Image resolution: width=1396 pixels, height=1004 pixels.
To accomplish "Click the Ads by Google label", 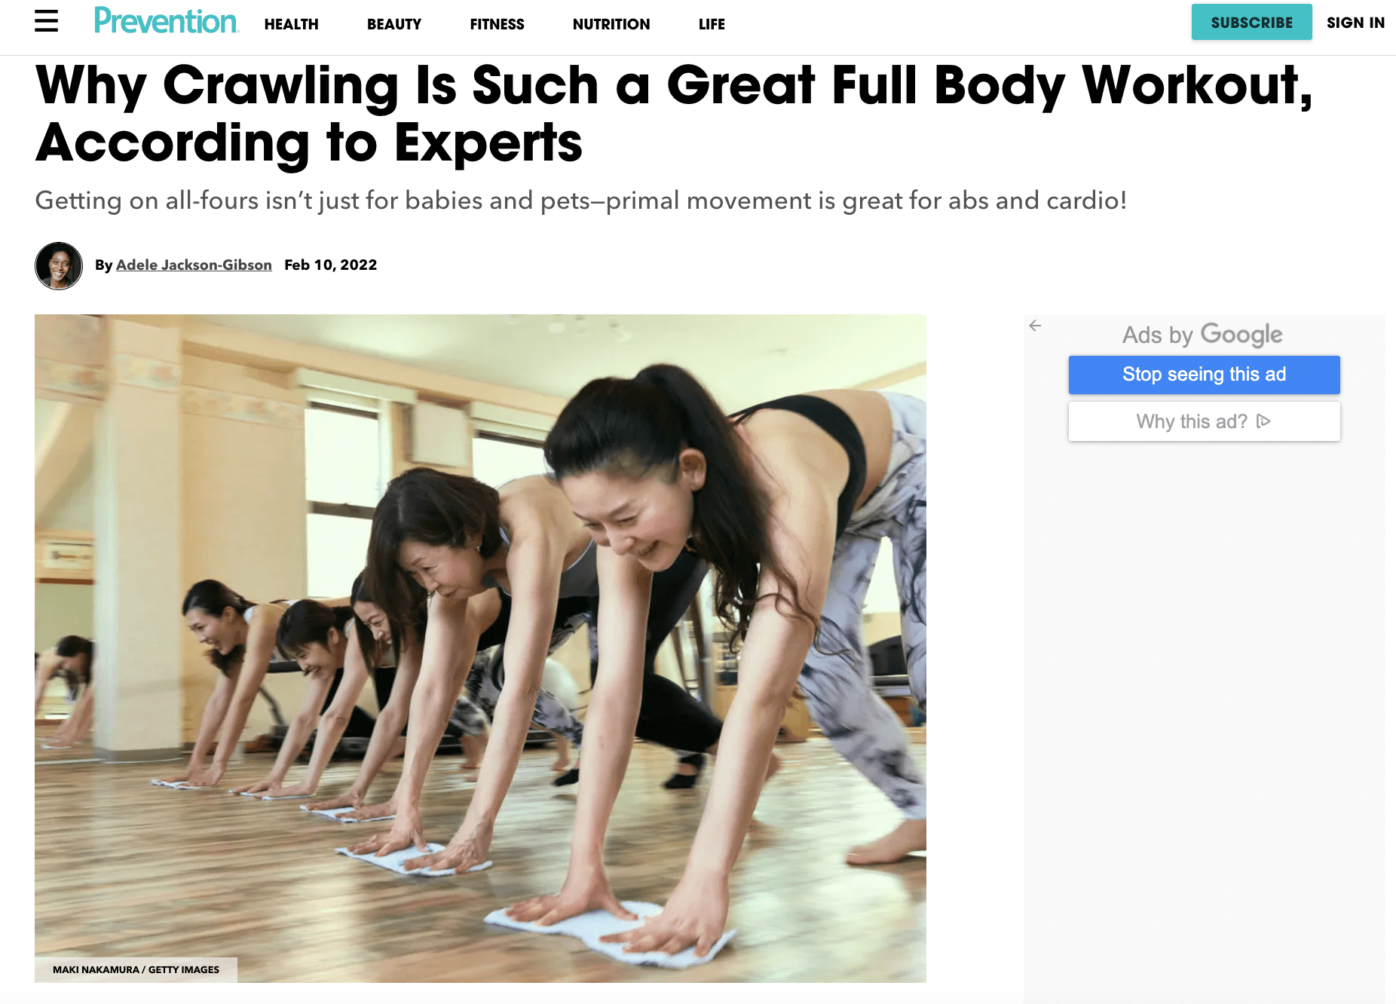I will [1202, 334].
